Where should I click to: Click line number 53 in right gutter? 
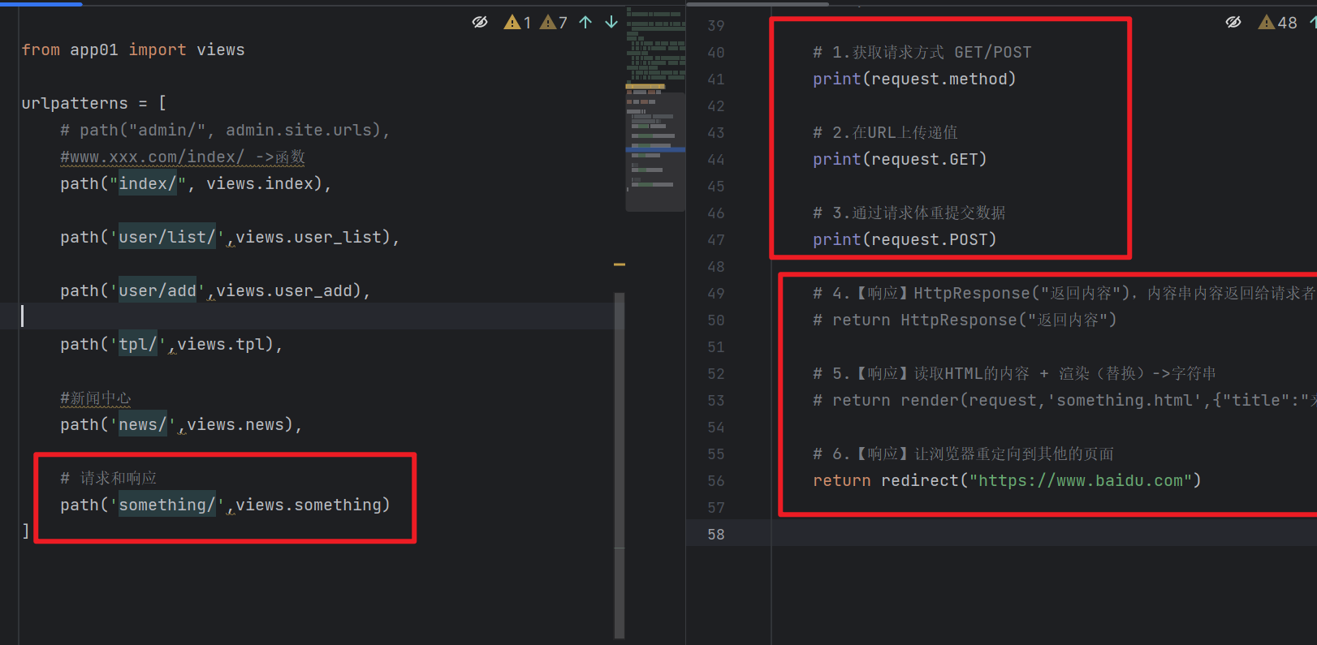[715, 400]
